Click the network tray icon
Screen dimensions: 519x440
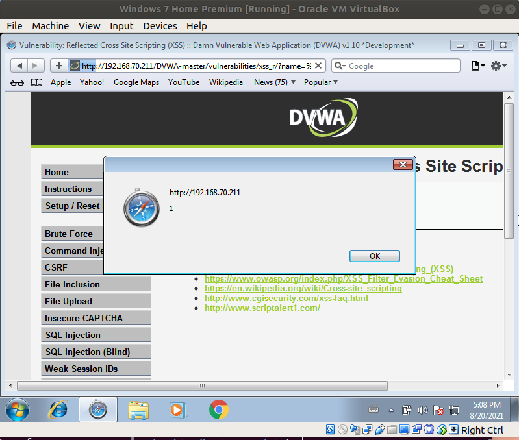[454, 410]
